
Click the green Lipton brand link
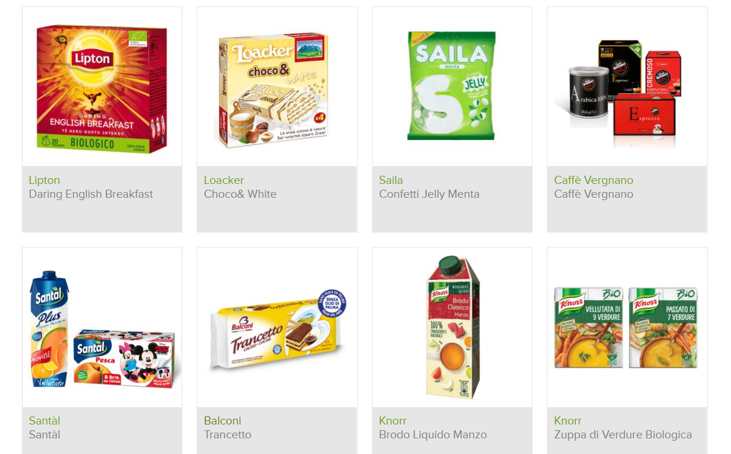[45, 180]
